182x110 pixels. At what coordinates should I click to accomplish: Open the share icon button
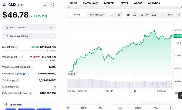52,5
